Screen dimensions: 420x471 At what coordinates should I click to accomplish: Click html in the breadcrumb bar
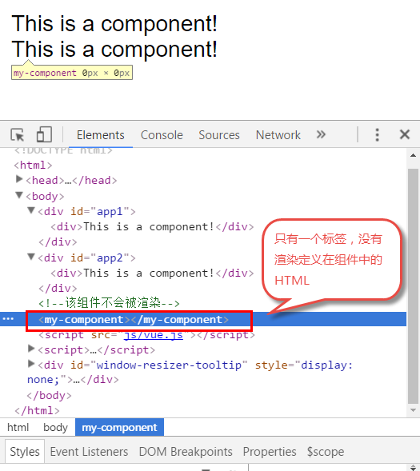18,427
